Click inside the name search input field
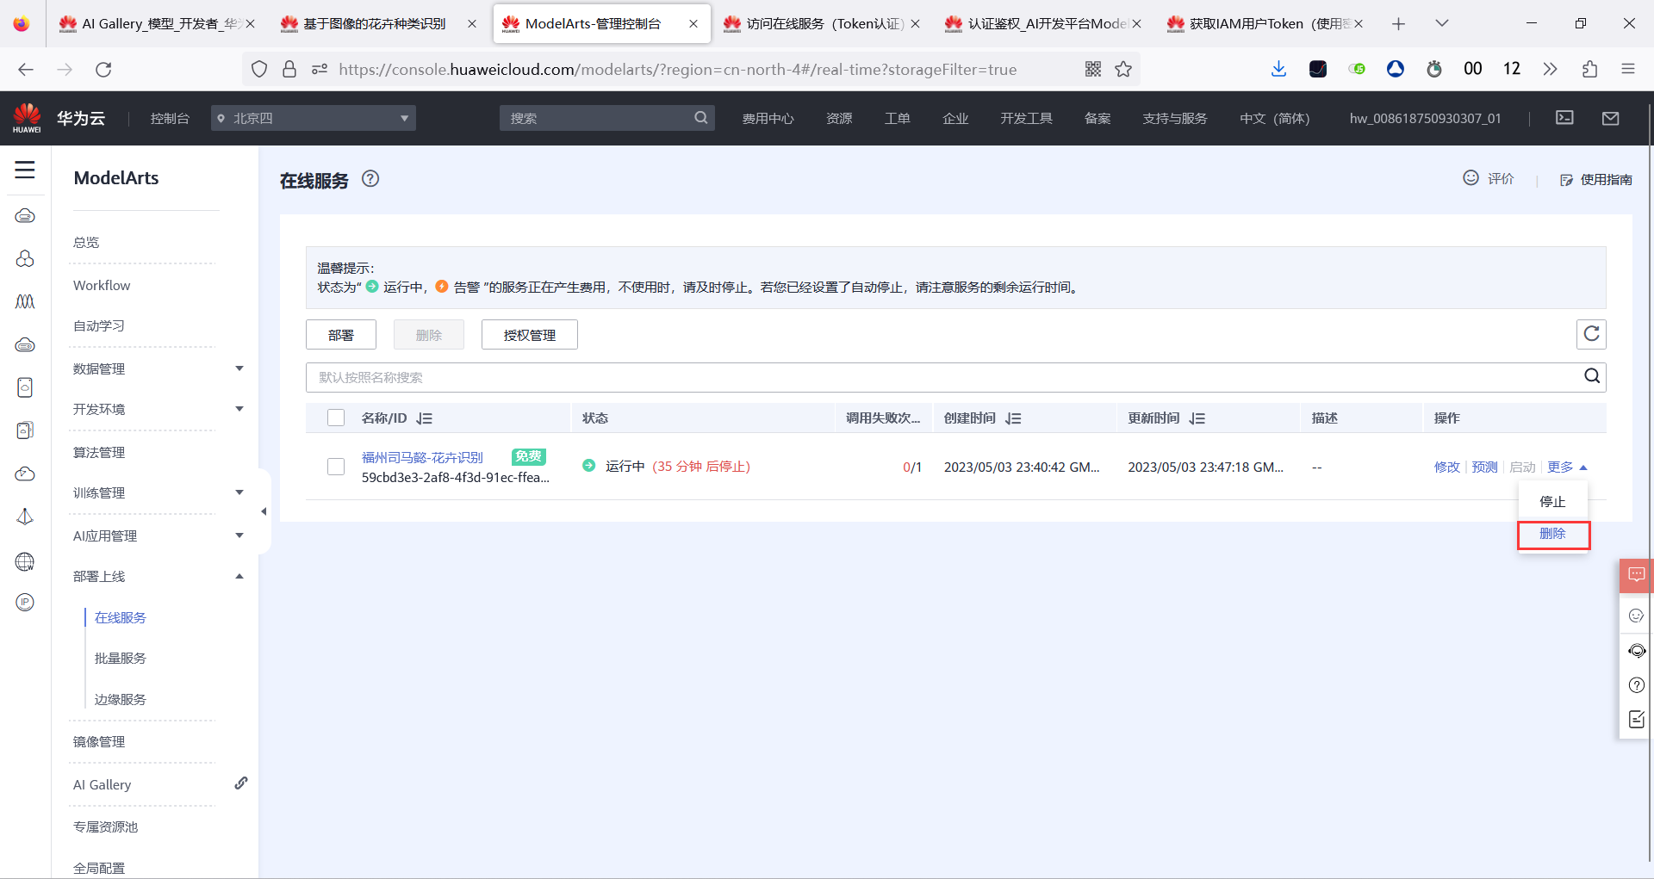This screenshot has width=1654, height=879. [x=775, y=376]
